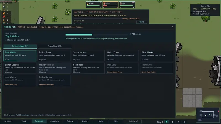Click the Marsh portrait flame icon
The width and height of the screenshot is (221, 124).
tap(88, 4)
